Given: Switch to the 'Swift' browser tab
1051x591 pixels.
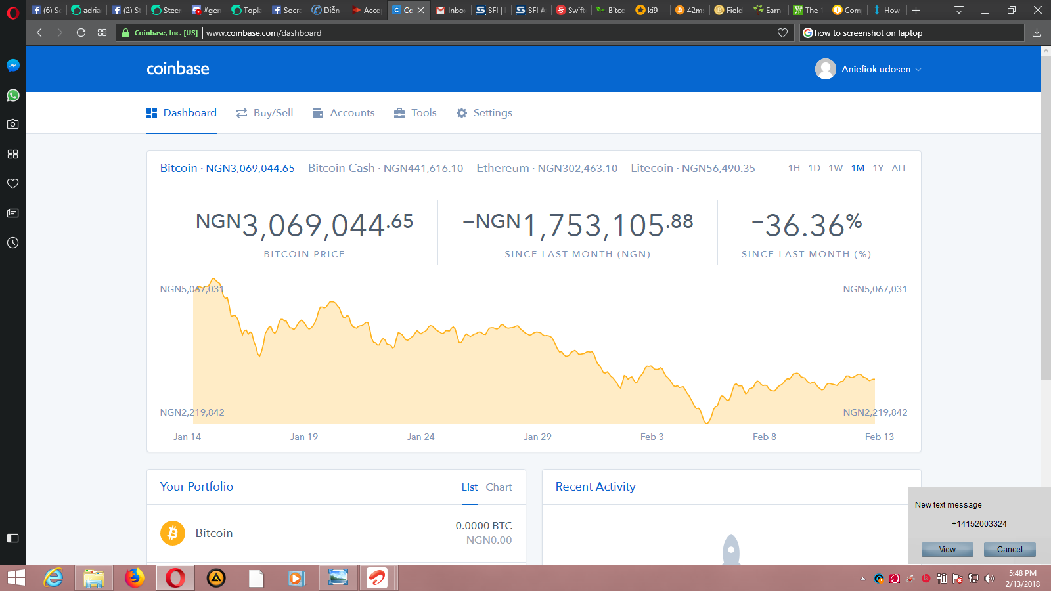Looking at the screenshot, I should pyautogui.click(x=570, y=10).
